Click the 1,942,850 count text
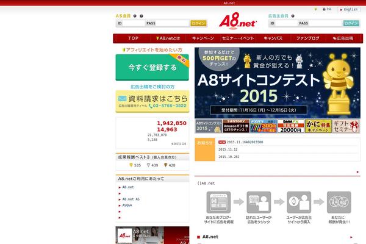The width and height of the screenshot is (366, 244). click(171, 123)
